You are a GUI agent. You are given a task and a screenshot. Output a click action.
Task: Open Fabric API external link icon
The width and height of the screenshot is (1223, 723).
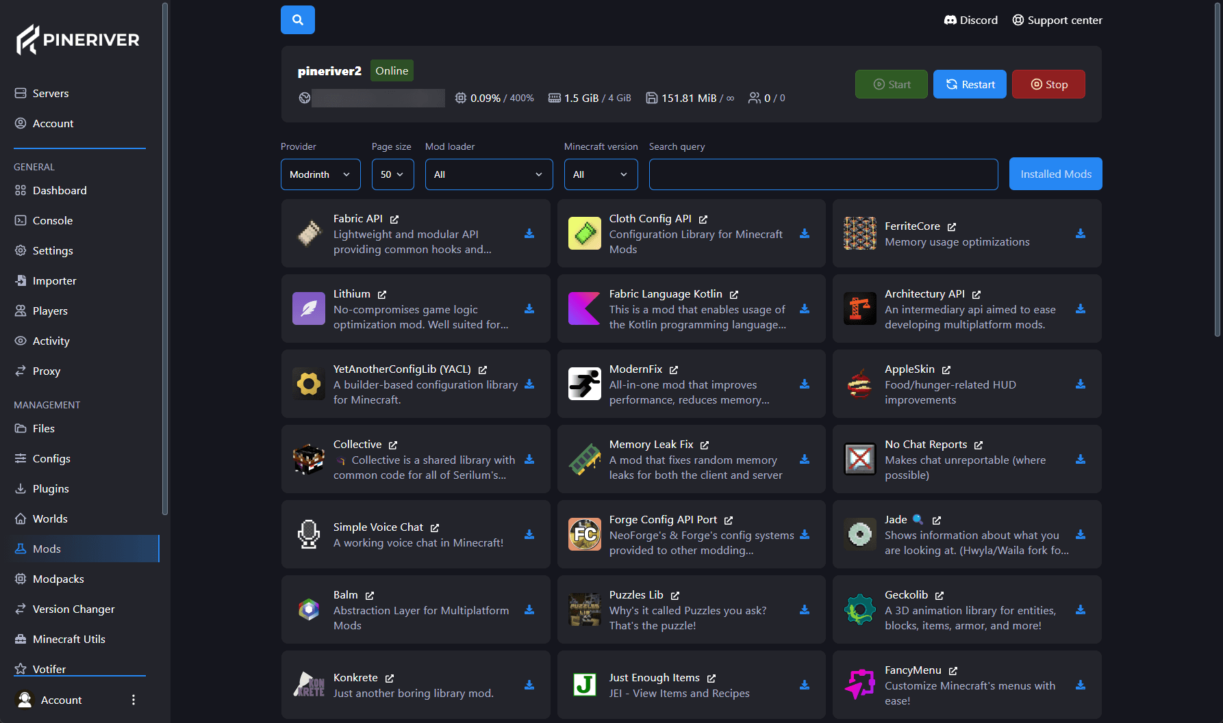[394, 220]
